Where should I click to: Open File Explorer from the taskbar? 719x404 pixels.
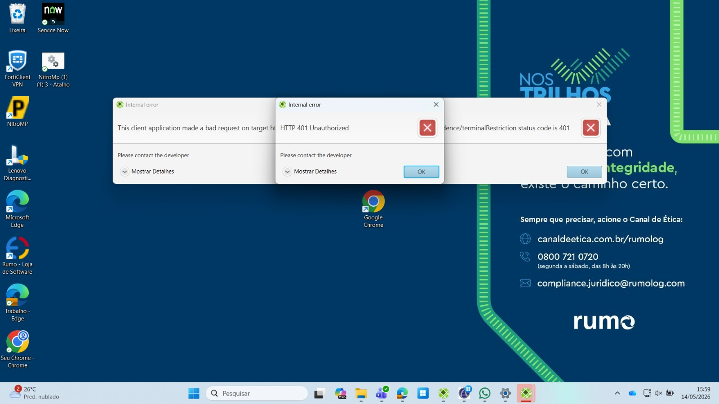(x=361, y=394)
